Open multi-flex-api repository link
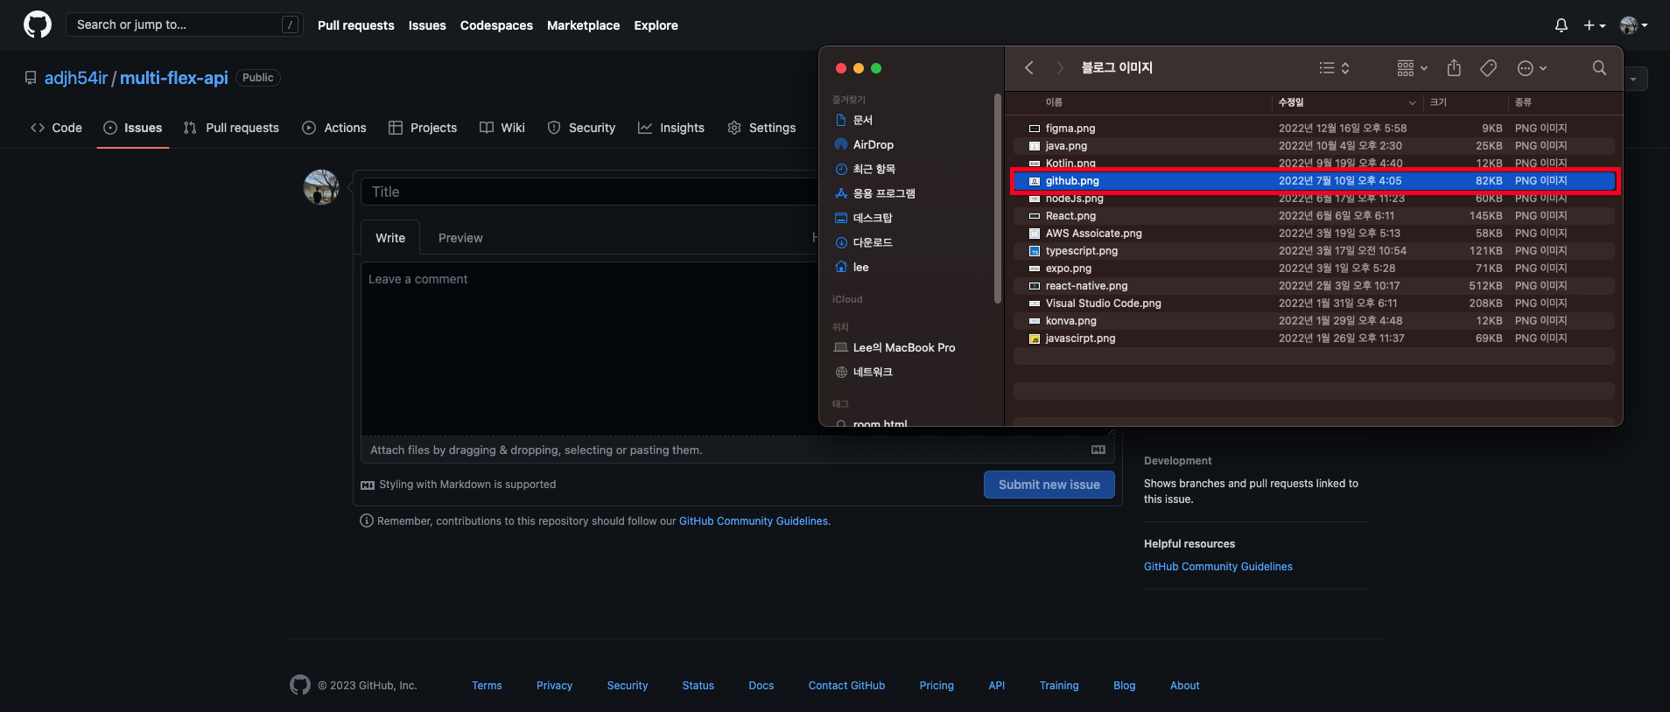This screenshot has width=1670, height=712. [x=174, y=78]
